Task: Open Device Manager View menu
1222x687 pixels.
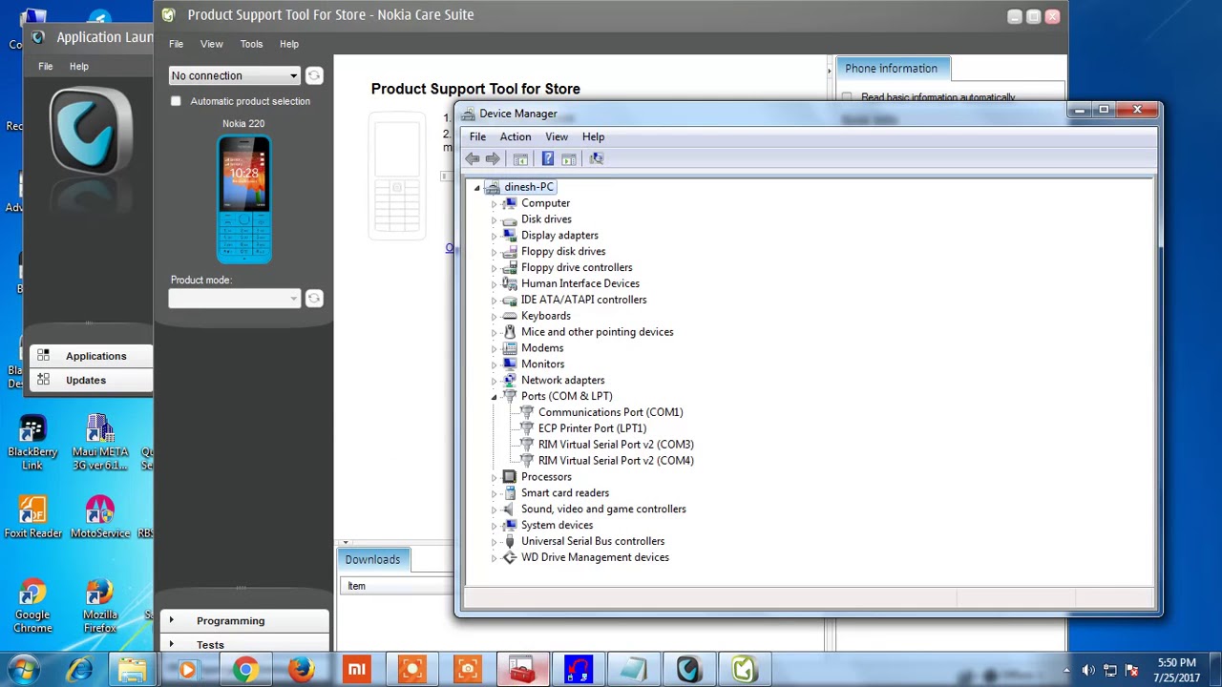Action: point(557,136)
